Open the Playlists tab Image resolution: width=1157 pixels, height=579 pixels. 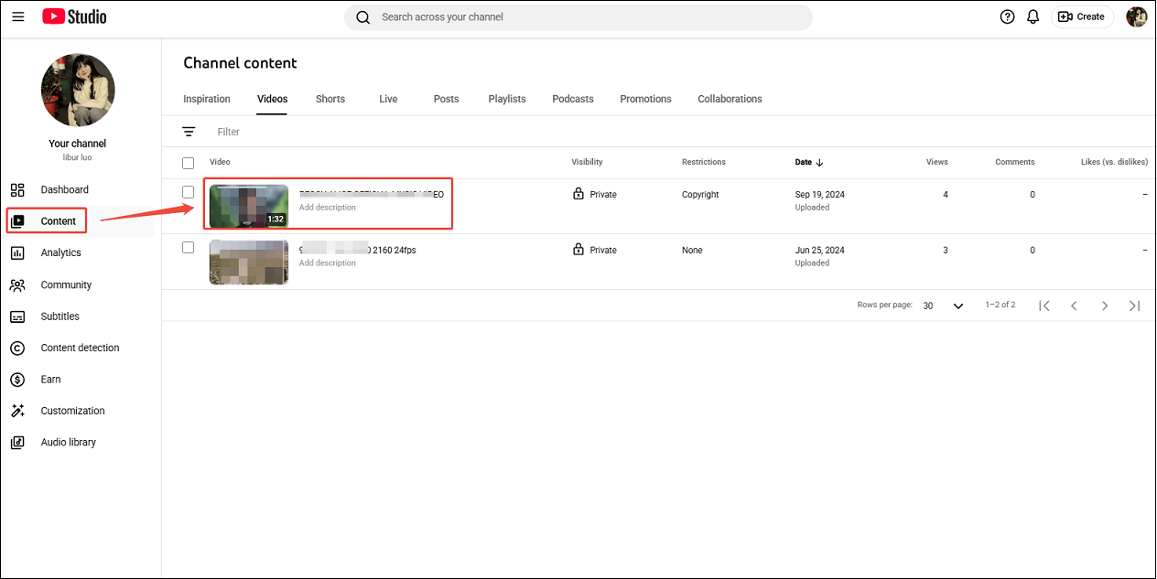coord(506,99)
